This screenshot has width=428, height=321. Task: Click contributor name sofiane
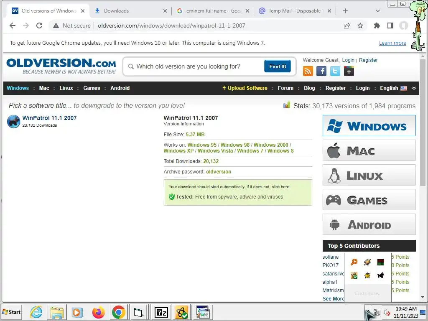pos(331,257)
